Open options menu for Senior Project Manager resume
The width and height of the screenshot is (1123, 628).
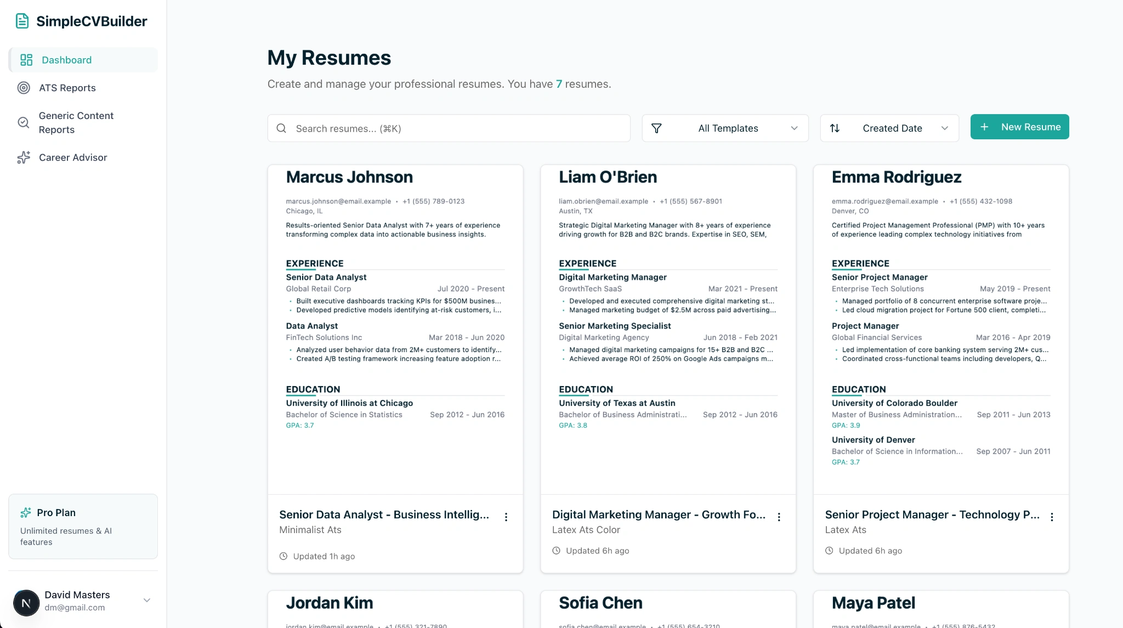pyautogui.click(x=1052, y=517)
